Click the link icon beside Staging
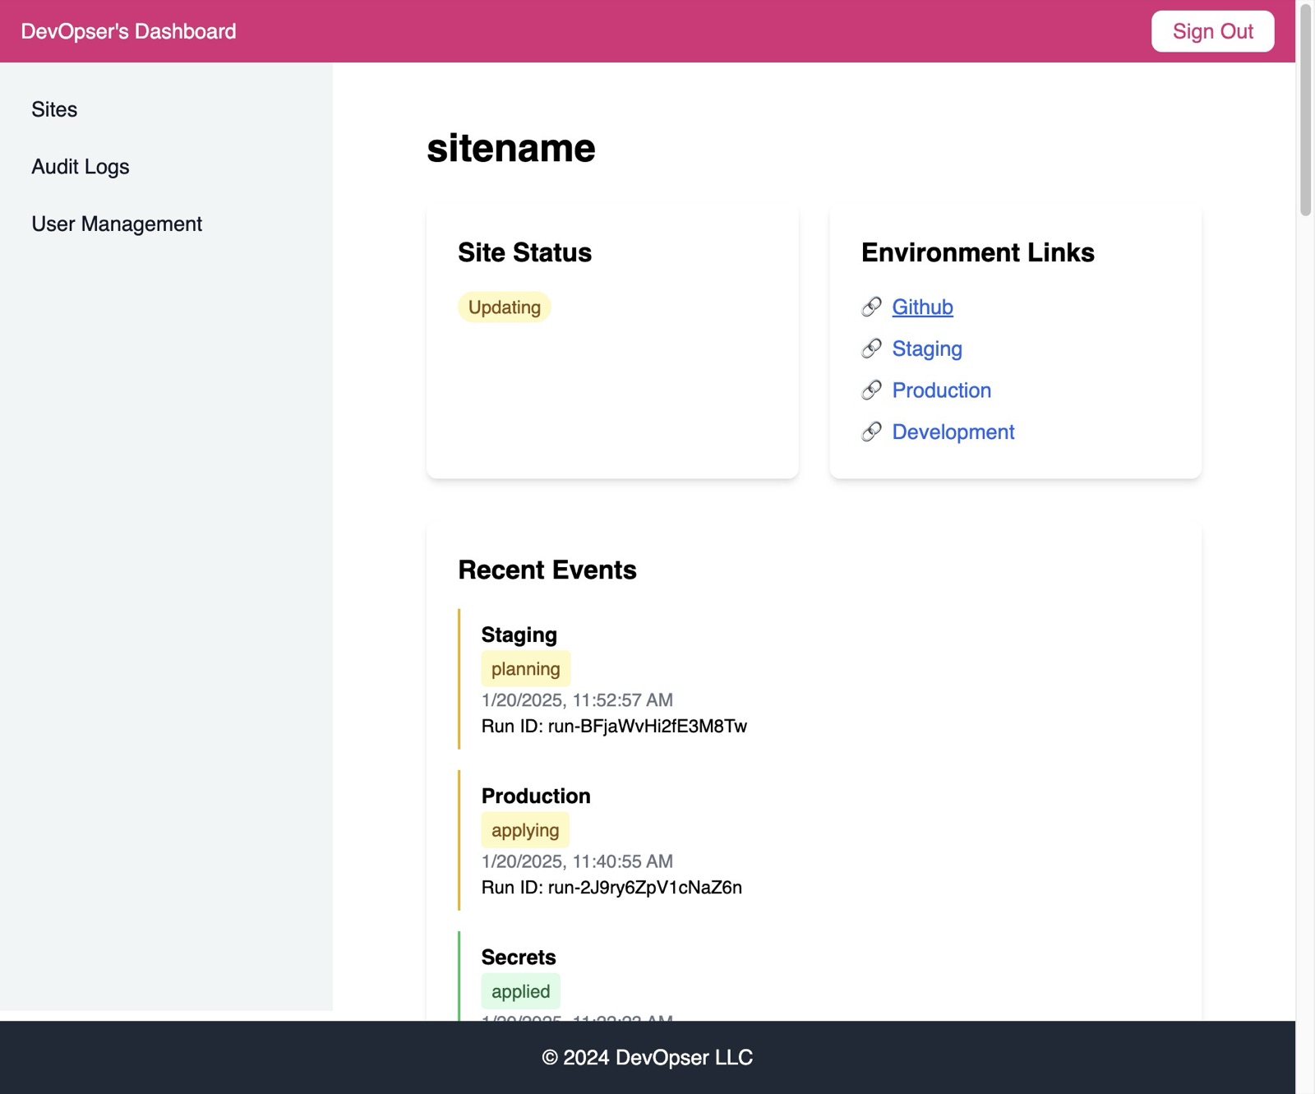The height and width of the screenshot is (1094, 1315). pyautogui.click(x=871, y=349)
